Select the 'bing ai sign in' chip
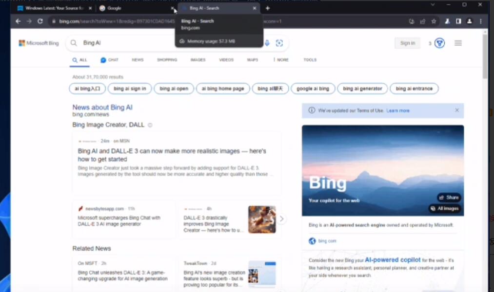This screenshot has width=494, height=292. point(130,89)
